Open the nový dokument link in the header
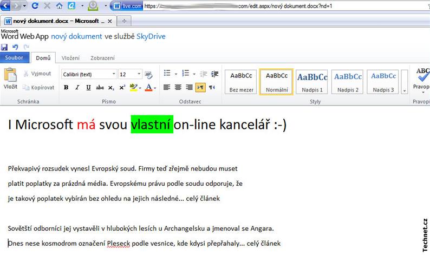 76,36
